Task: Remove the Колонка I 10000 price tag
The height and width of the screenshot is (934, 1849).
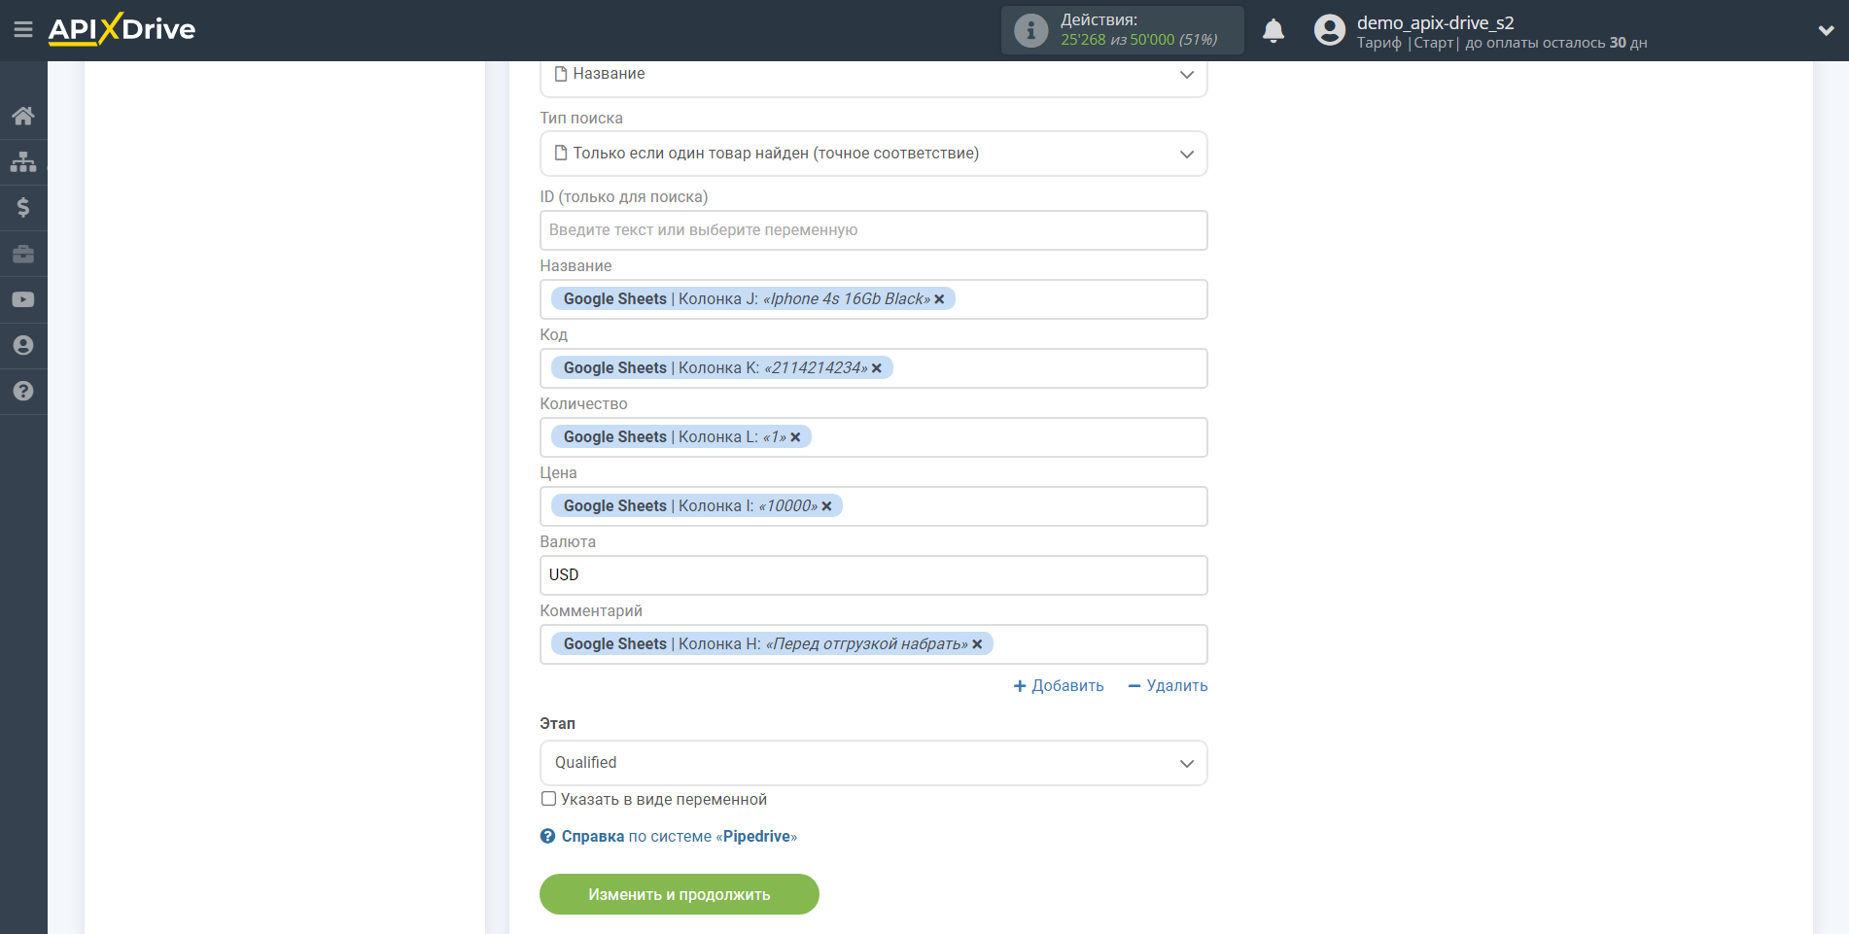Action: 826,506
